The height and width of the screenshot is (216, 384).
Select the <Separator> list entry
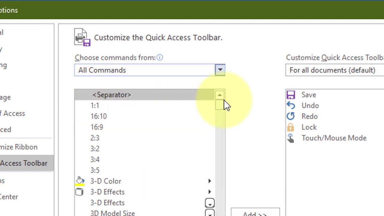point(112,95)
